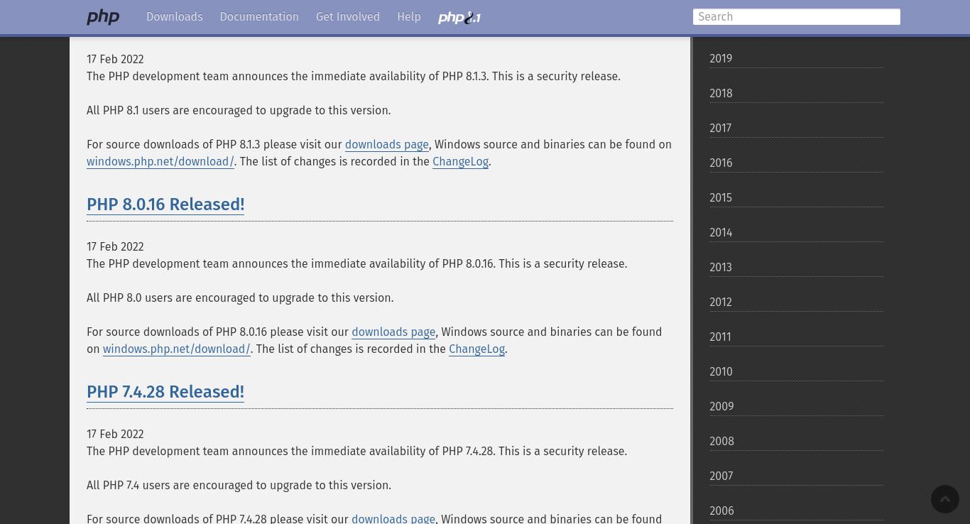Select the 2007 archive year
Screen dimensions: 970x524
pos(797,476)
